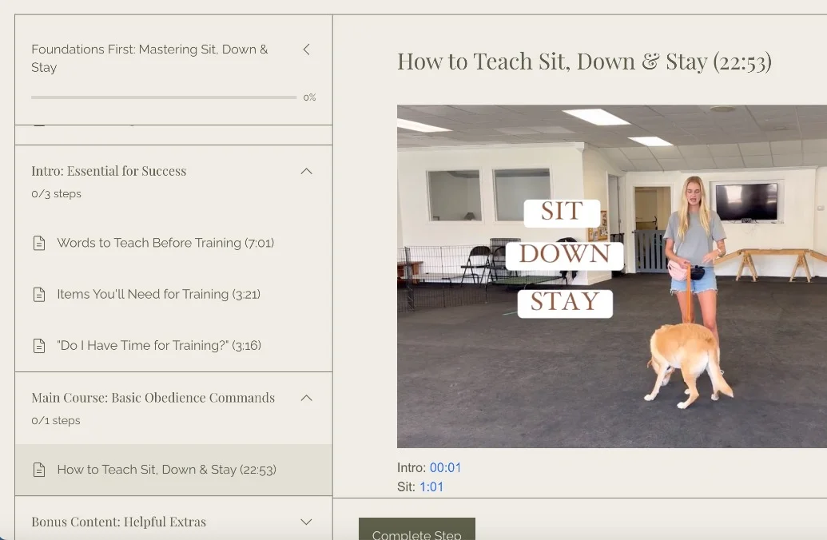827x540 pixels.
Task: Click the Foundations First course title
Action: (x=149, y=58)
